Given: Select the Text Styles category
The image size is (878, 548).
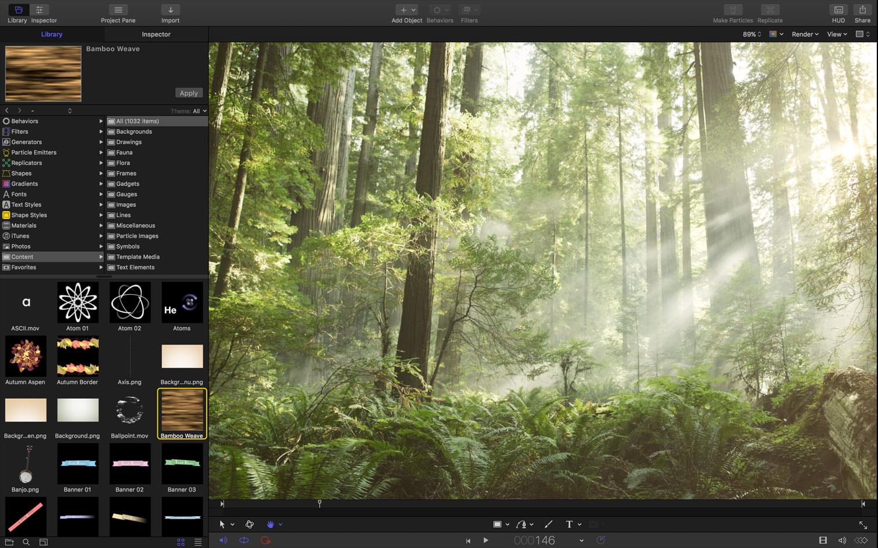Looking at the screenshot, I should point(52,205).
